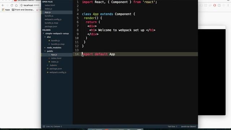Open package.json from Open Files list

coord(51,26)
